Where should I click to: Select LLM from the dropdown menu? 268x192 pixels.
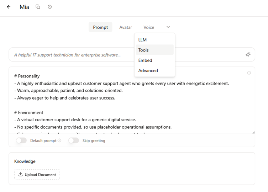[x=155, y=40]
